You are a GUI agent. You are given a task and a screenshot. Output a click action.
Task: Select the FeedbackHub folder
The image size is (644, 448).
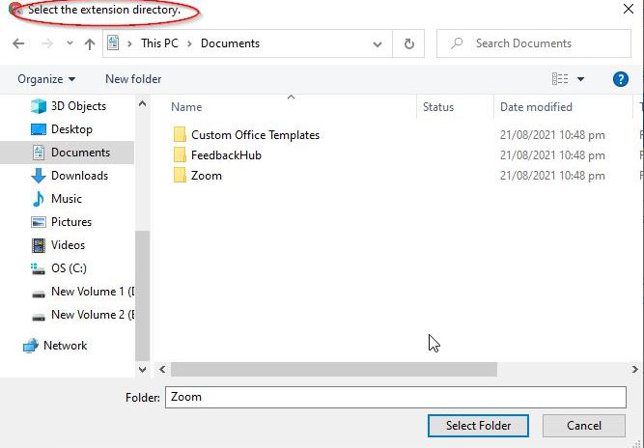(226, 155)
